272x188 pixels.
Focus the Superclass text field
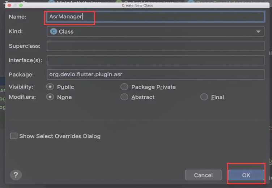pos(156,46)
